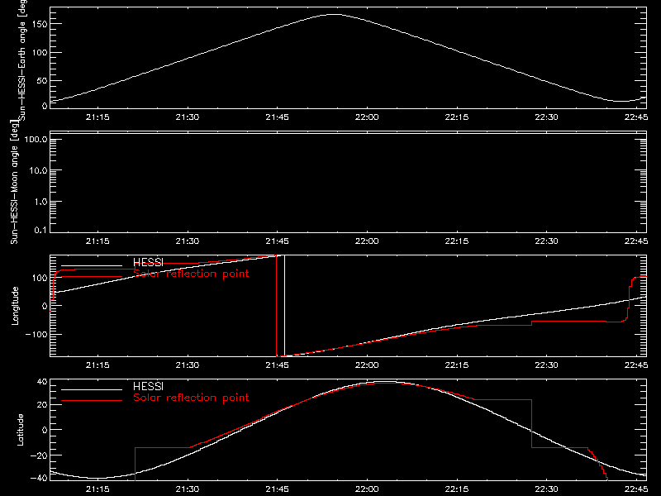This screenshot has height=496, width=661.
Task: Click the Sun-HESSI-Moon angle axis title
Action: (14, 182)
